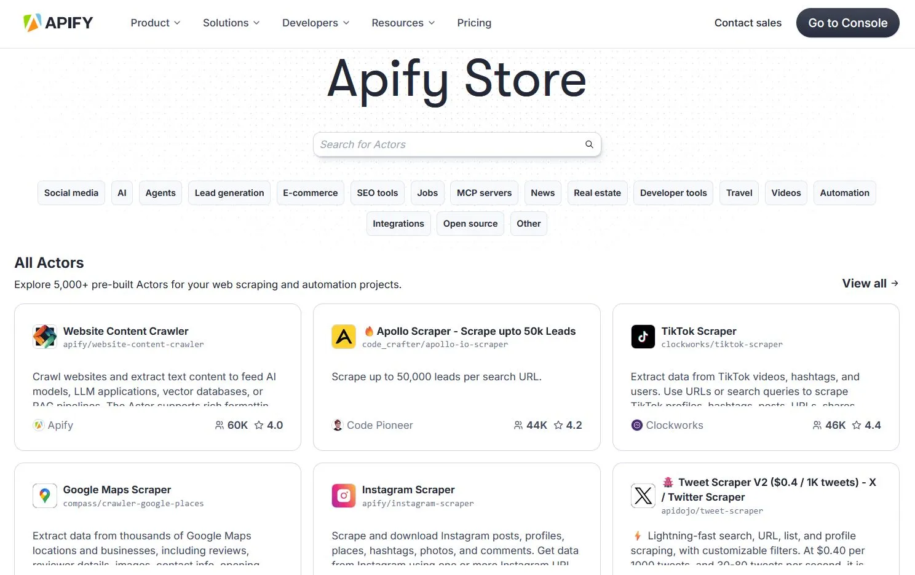Choose the MCP servers category
This screenshot has width=915, height=575.
pos(484,193)
